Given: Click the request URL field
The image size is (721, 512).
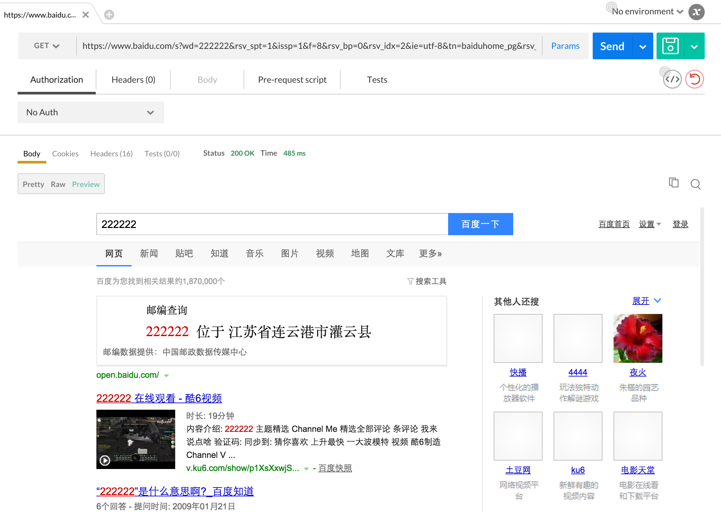Looking at the screenshot, I should (x=309, y=46).
